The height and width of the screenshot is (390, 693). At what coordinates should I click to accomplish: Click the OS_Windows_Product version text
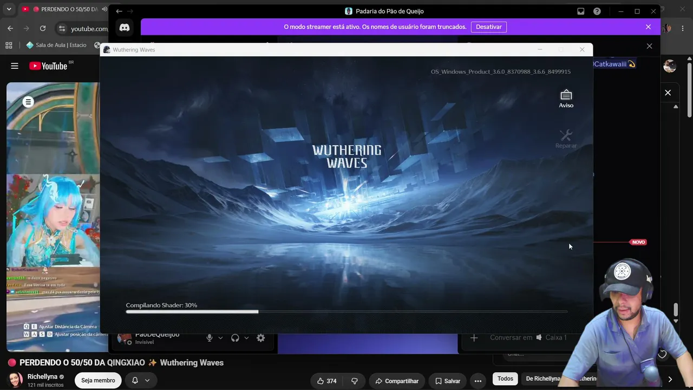(501, 71)
